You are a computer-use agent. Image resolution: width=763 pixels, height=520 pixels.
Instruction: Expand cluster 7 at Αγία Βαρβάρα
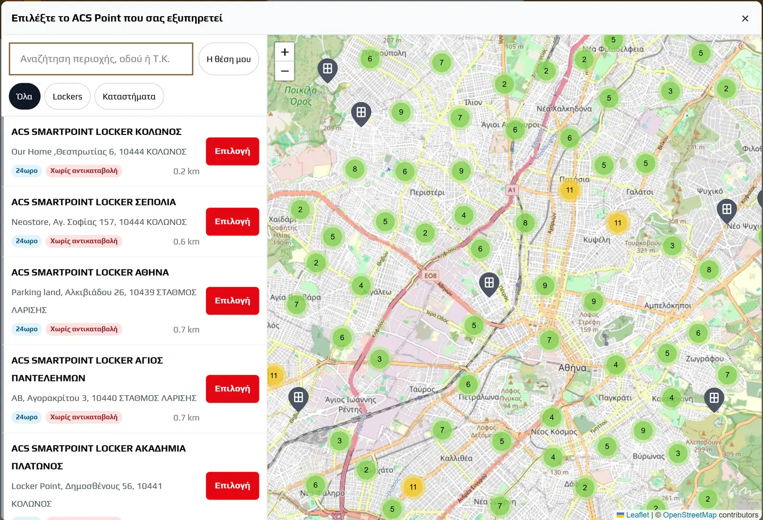tap(297, 304)
